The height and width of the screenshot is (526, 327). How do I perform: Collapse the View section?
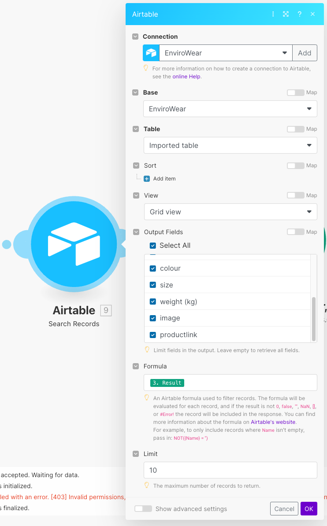coord(136,195)
